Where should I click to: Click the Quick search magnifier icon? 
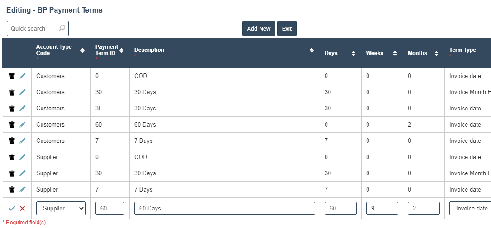pyautogui.click(x=62, y=28)
